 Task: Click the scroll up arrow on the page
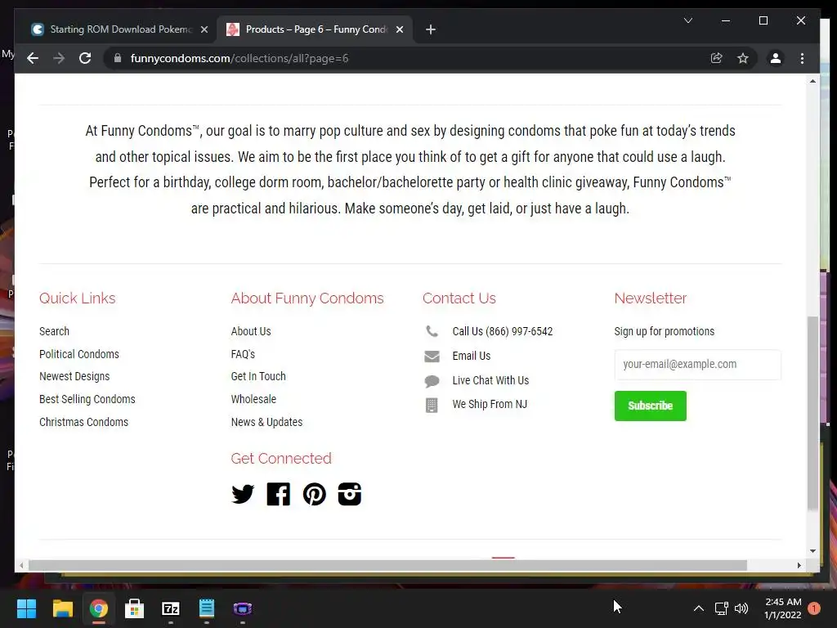click(812, 81)
